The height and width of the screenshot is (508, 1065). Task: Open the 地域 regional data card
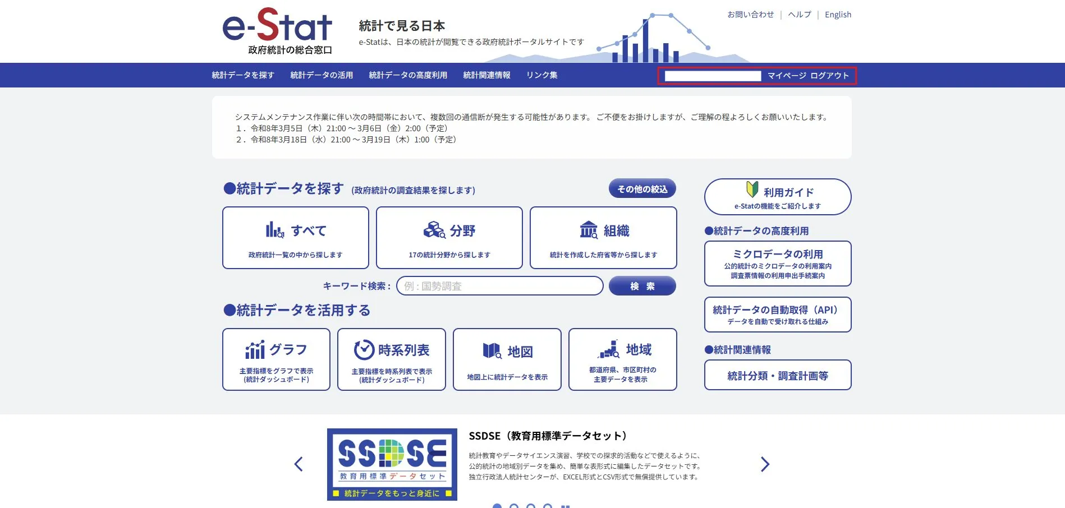(623, 359)
